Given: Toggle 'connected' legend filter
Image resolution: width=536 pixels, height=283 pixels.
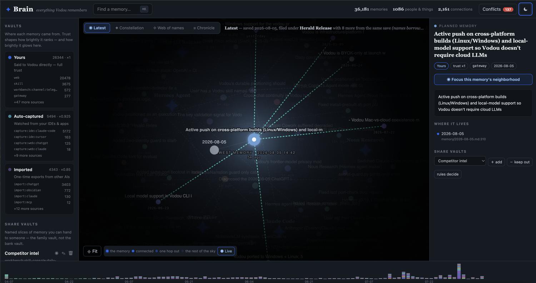Looking at the screenshot, I should coord(143,251).
